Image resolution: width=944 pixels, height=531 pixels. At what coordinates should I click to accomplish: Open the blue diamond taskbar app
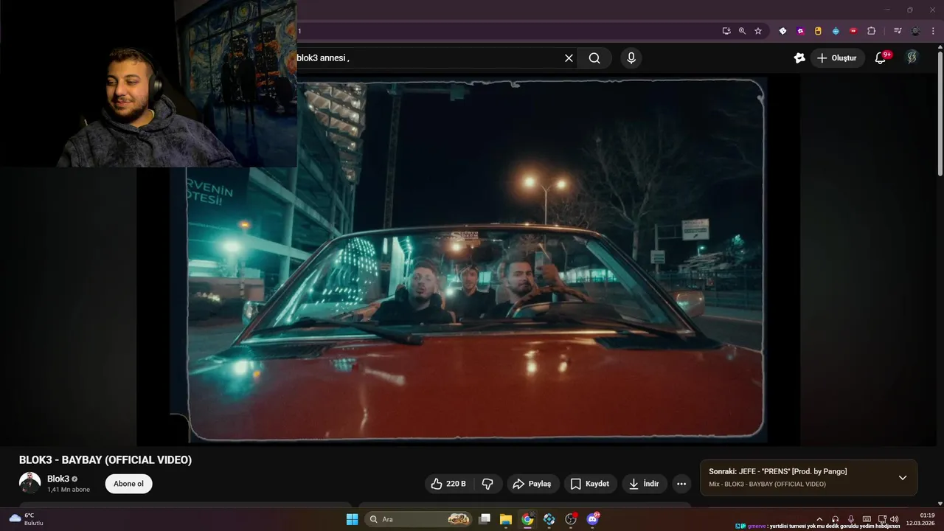[x=549, y=519]
